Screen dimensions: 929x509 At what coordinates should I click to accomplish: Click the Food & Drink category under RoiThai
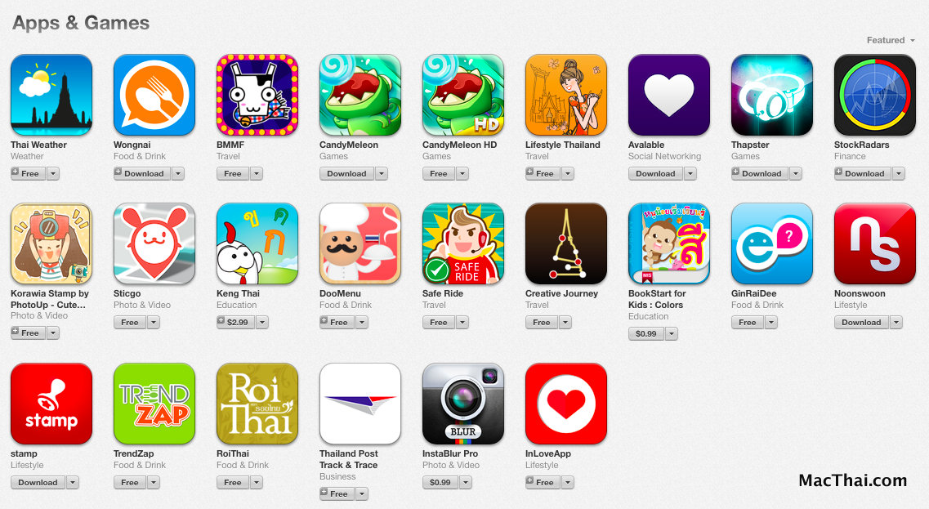tap(243, 465)
